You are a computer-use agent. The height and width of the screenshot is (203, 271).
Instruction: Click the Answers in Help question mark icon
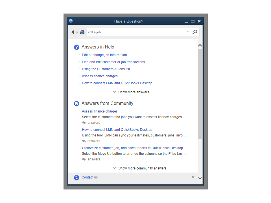point(77,47)
